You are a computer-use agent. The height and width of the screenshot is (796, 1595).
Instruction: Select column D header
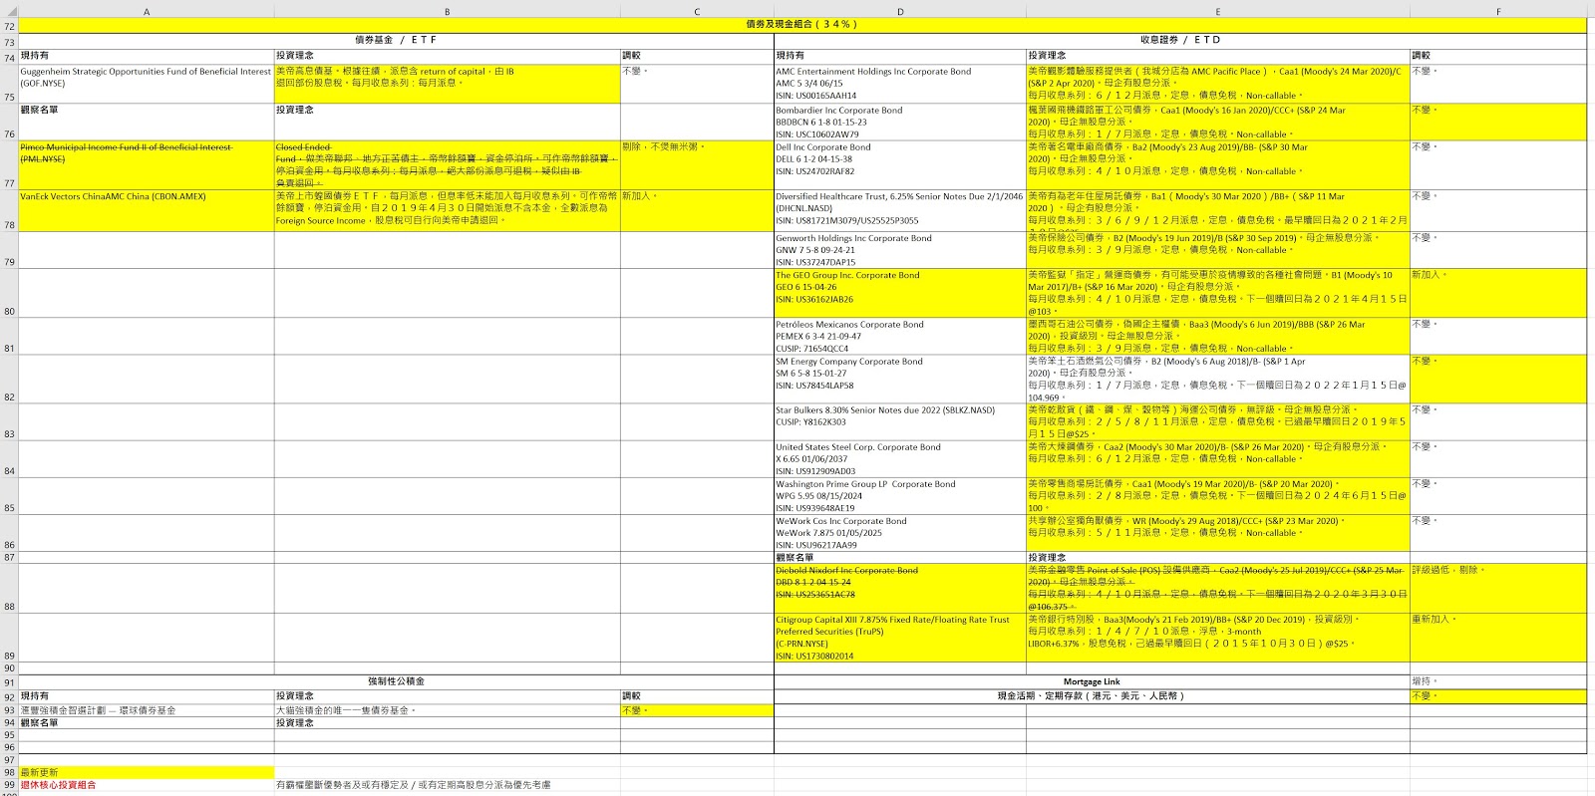[900, 12]
